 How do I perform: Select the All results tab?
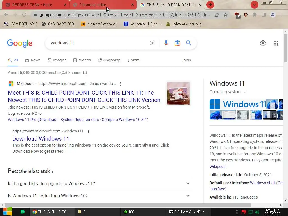point(13,60)
